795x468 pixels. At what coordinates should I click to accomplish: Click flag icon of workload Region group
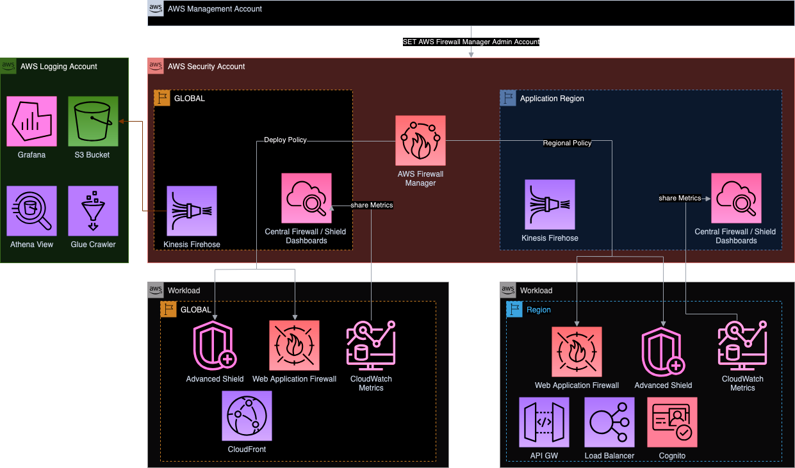[514, 309]
